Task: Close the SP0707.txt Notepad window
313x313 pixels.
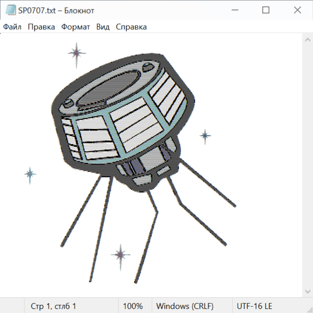Action: [297, 10]
